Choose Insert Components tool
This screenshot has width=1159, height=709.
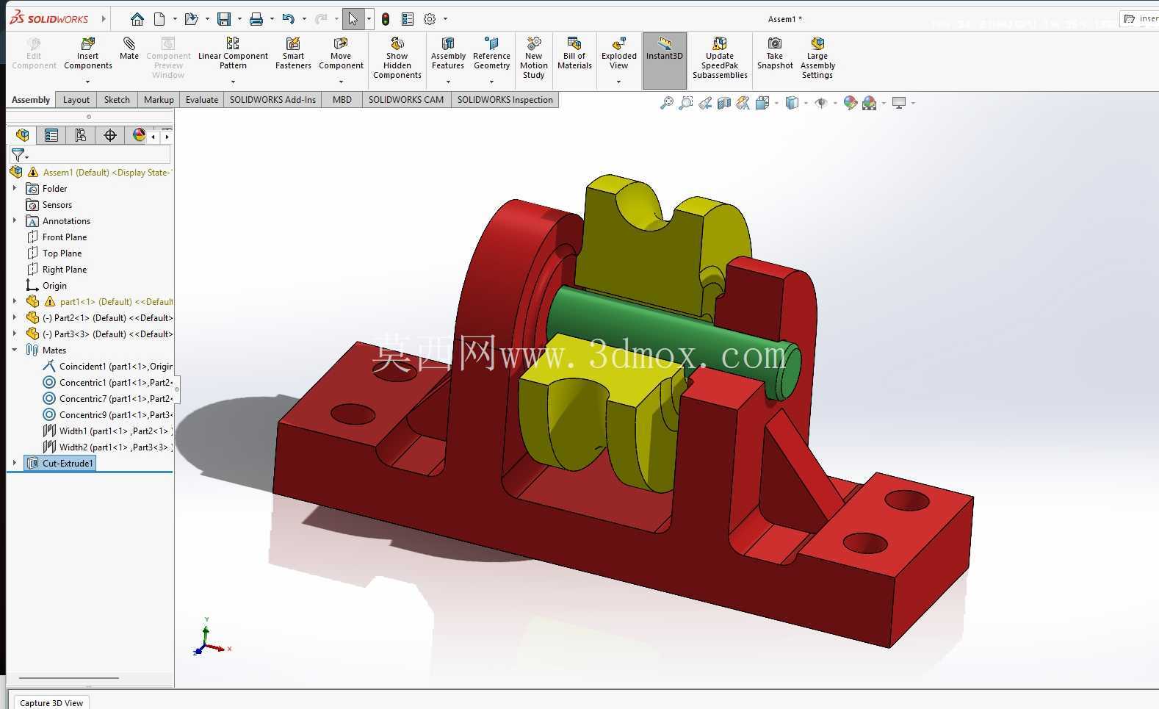88,54
